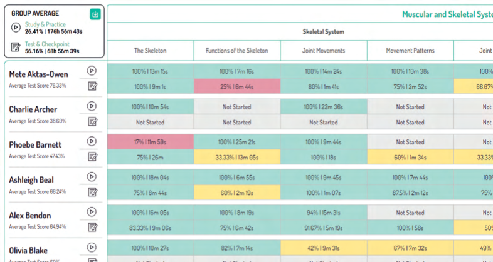Click Phoebe Barnett's test notepad icon
493x262 pixels.
coord(92,157)
